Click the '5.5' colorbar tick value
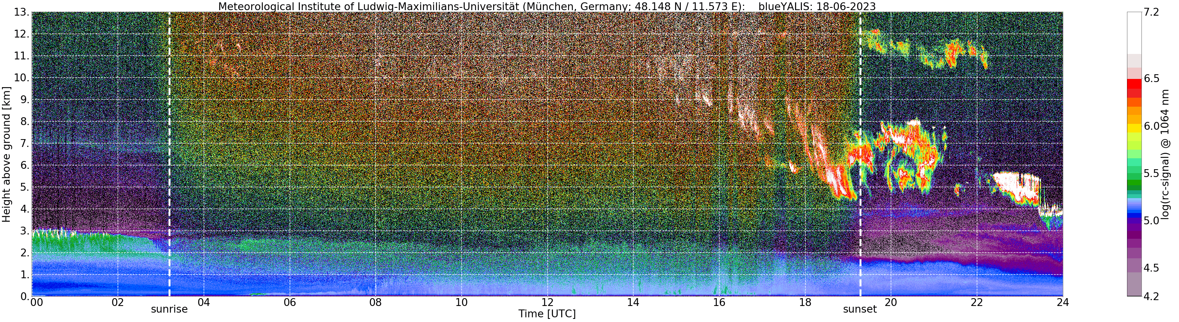The width and height of the screenshot is (1179, 322). tap(1151, 174)
